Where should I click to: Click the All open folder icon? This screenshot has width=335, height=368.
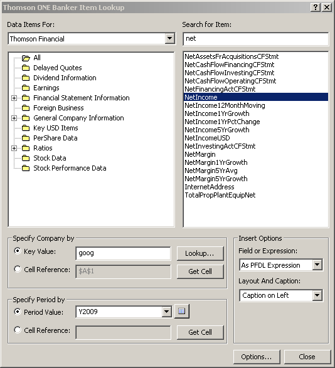click(x=26, y=58)
